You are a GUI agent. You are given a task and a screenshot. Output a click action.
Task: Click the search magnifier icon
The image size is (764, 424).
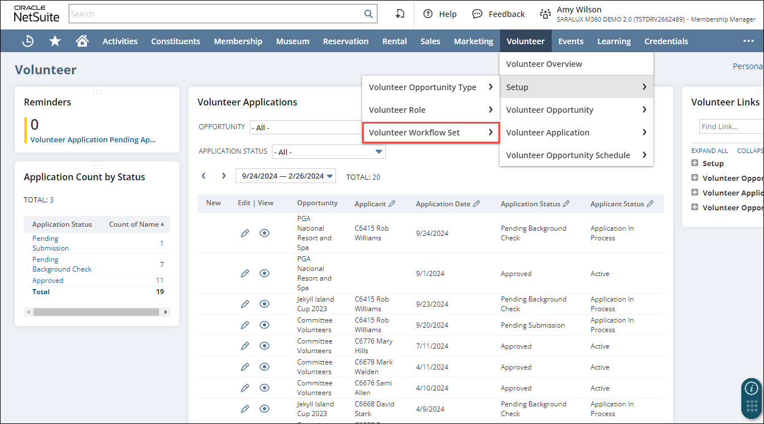click(x=368, y=14)
